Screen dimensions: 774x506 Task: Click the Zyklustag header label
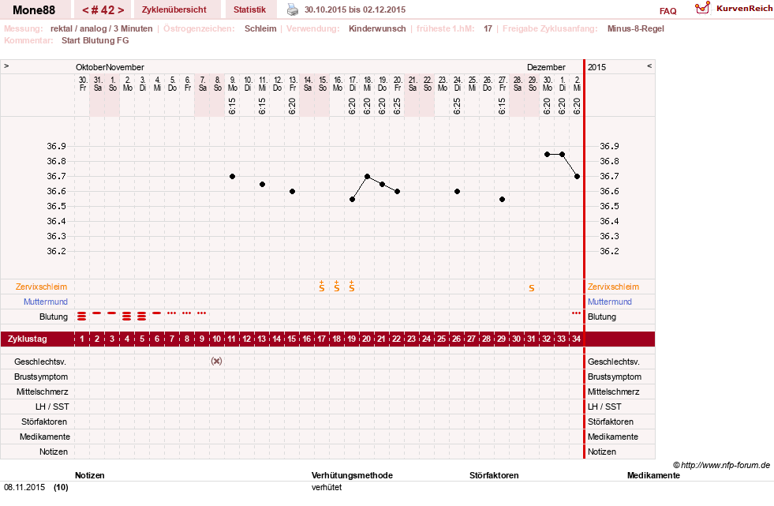[27, 339]
